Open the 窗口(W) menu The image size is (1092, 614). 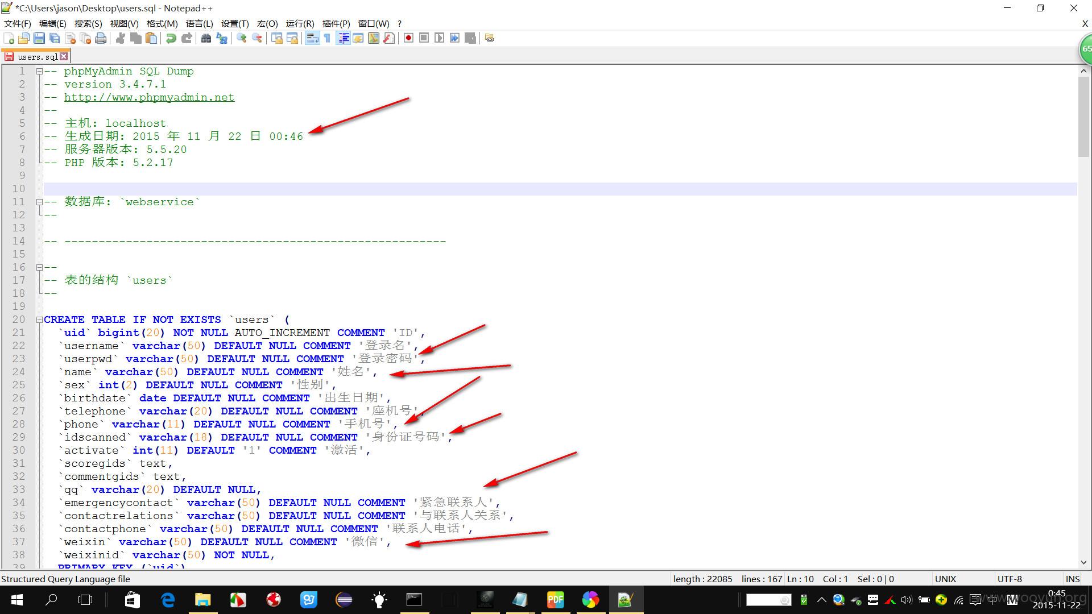click(374, 23)
